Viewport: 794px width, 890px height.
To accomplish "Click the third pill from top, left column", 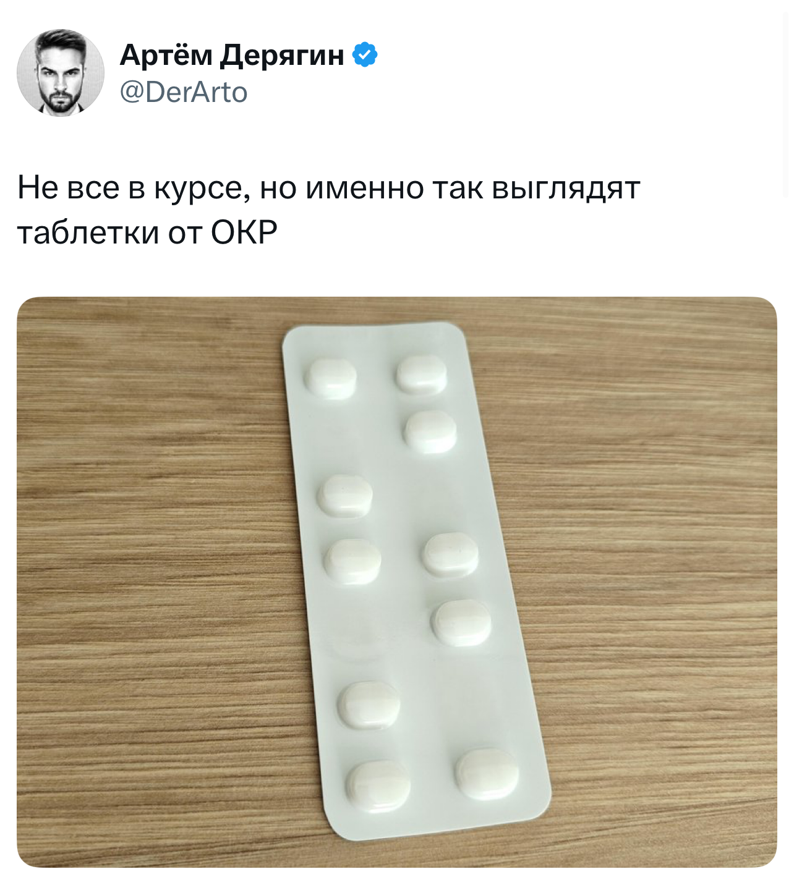I will click(x=352, y=561).
